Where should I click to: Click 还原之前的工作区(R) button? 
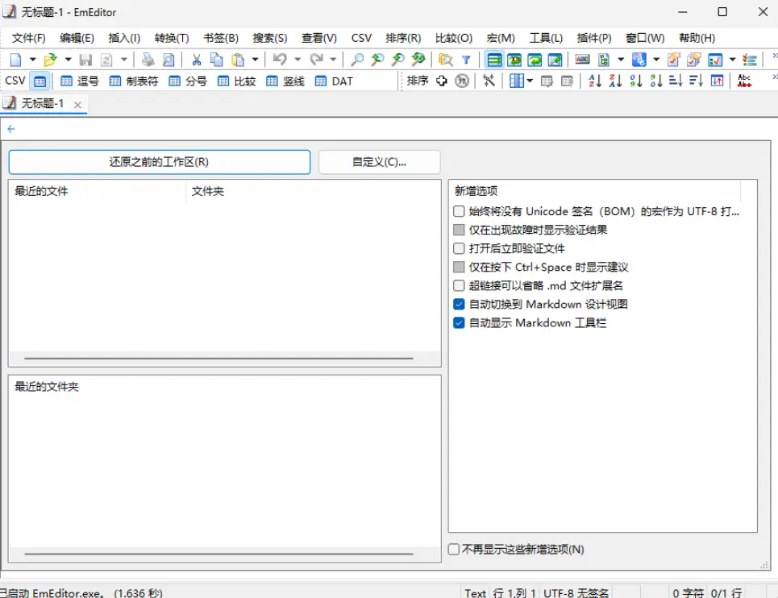click(x=160, y=162)
